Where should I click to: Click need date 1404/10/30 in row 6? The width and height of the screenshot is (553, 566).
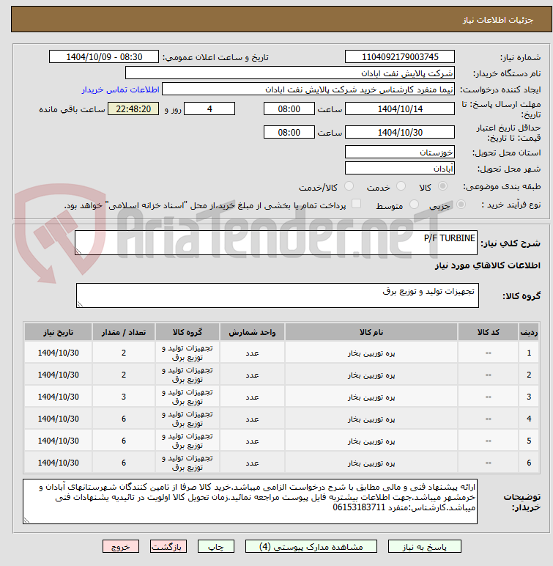coord(58,463)
